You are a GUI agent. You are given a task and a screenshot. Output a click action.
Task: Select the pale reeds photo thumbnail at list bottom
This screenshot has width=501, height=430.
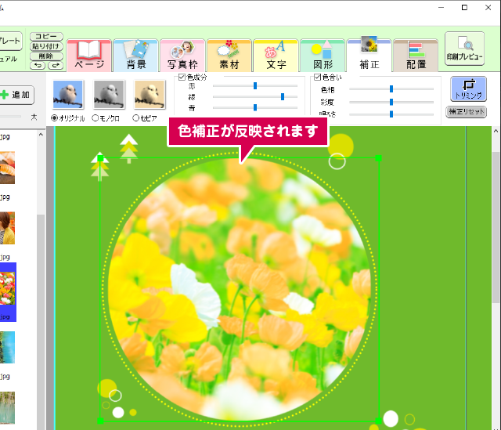(x=7, y=407)
